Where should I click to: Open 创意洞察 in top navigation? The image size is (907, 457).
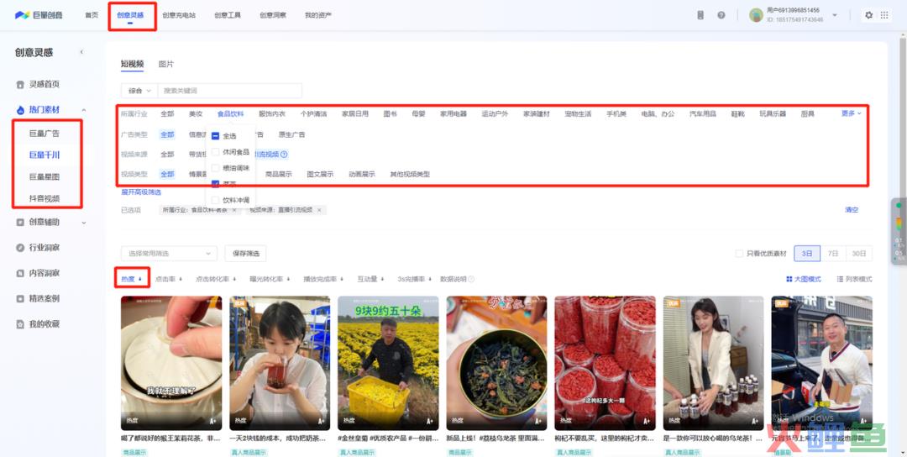[272, 15]
